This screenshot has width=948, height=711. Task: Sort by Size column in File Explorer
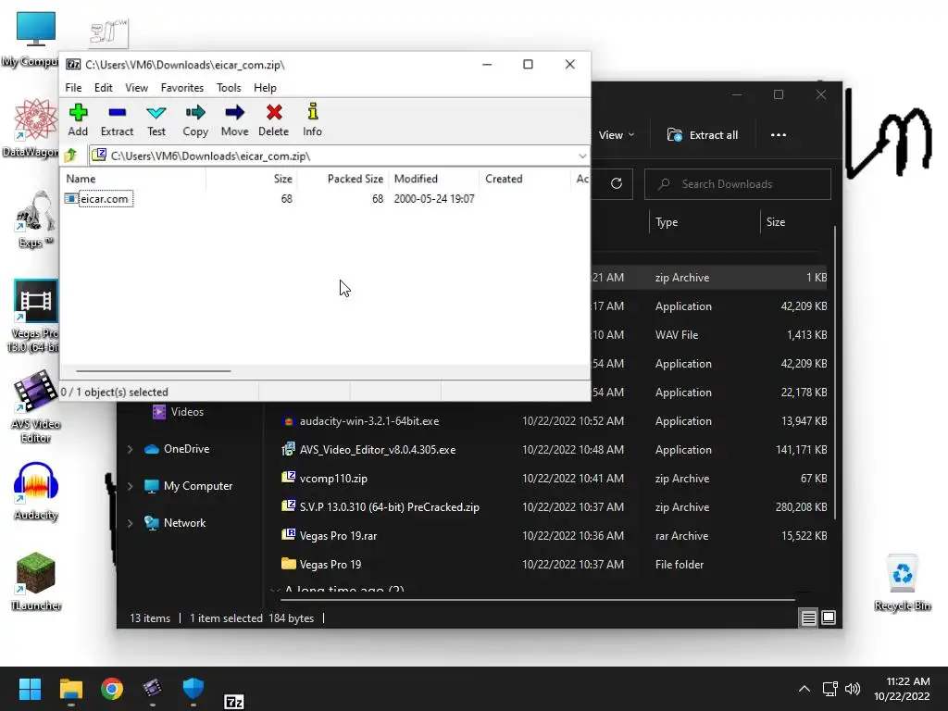click(795, 222)
